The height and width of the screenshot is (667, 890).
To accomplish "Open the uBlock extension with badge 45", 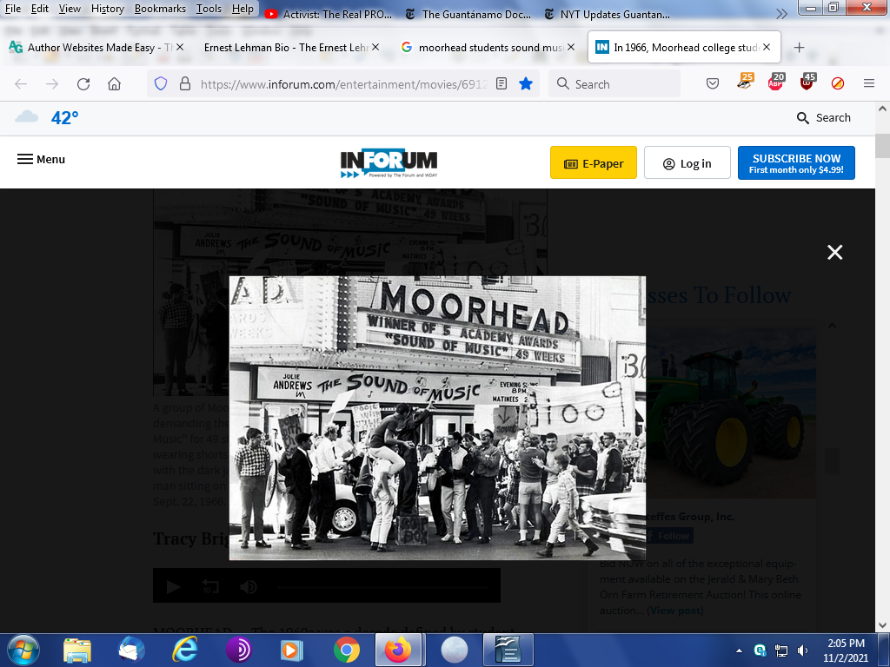I will 807,83.
